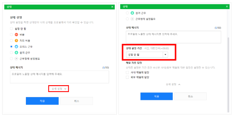Click 적용 button in the left dialog
This screenshot has height=117, width=234.
(42, 101)
